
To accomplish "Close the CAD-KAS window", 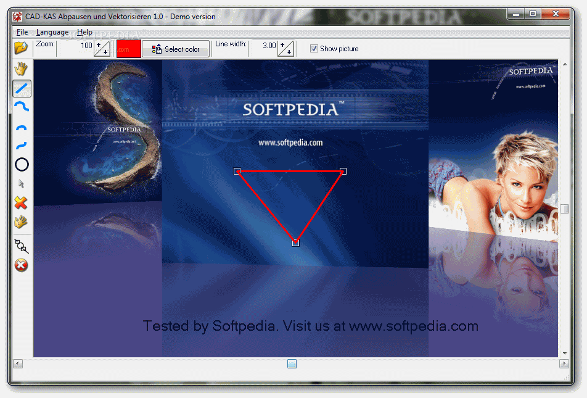I will pos(556,14).
